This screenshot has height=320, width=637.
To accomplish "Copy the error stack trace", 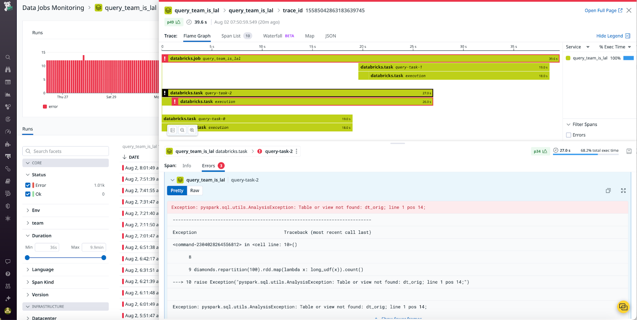I will (608, 191).
